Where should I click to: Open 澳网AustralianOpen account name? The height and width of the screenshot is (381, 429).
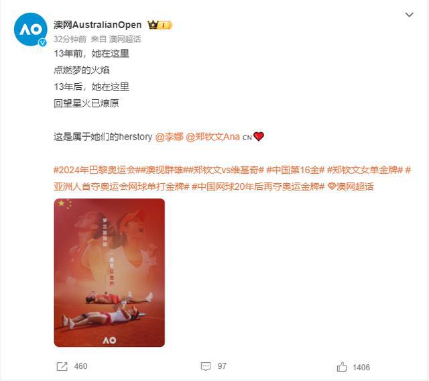coord(97,25)
